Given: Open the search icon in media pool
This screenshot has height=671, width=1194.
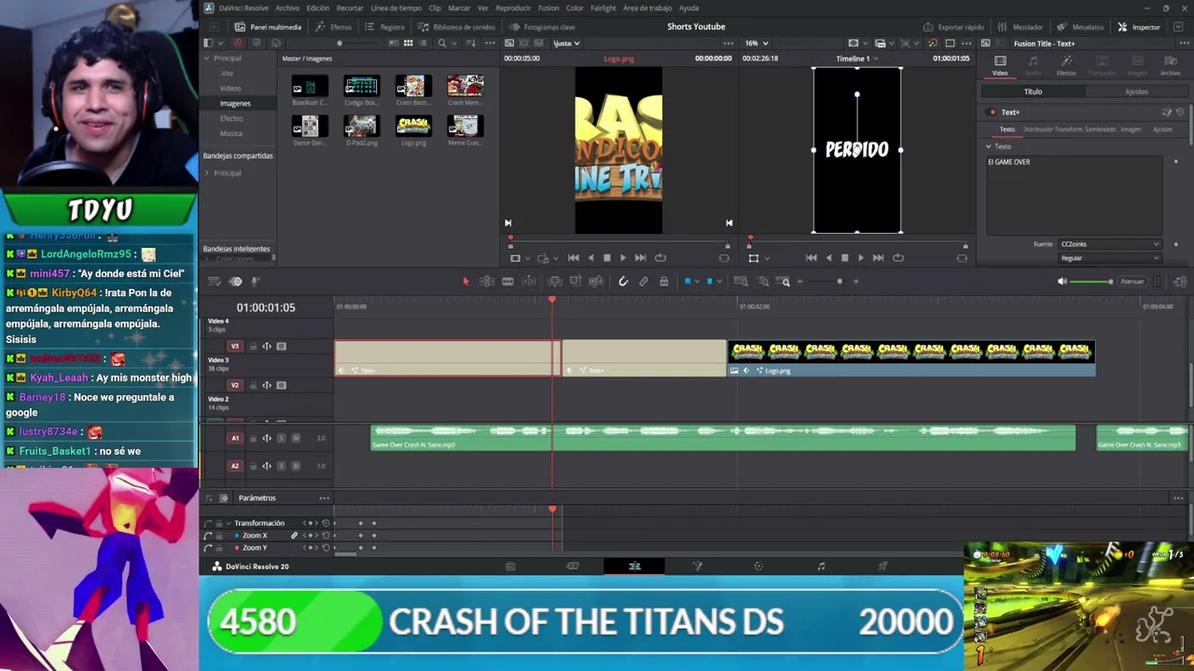Looking at the screenshot, I should (442, 43).
